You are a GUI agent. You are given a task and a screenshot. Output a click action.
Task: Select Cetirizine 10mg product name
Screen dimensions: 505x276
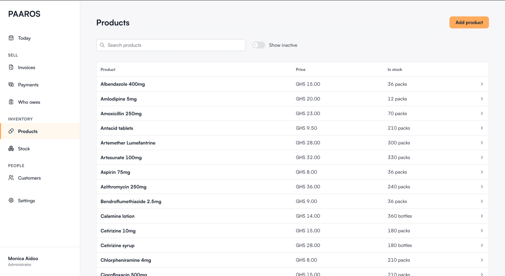(x=118, y=231)
